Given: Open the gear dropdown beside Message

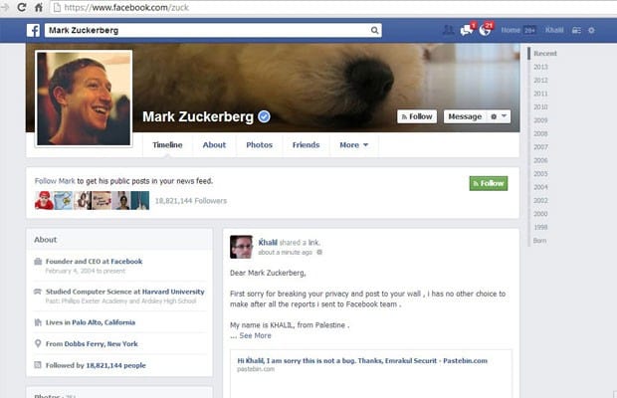Looking at the screenshot, I should (x=499, y=116).
